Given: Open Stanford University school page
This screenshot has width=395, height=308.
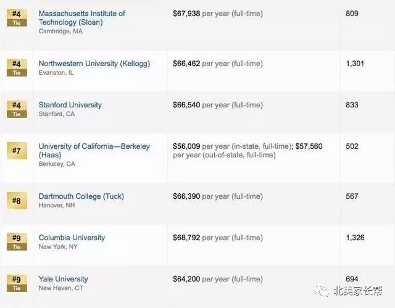Looking at the screenshot, I should point(70,105).
